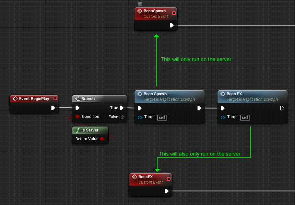Click the exec output pin of Event BeginPlay
This screenshot has width=295, height=205.
(x=53, y=108)
